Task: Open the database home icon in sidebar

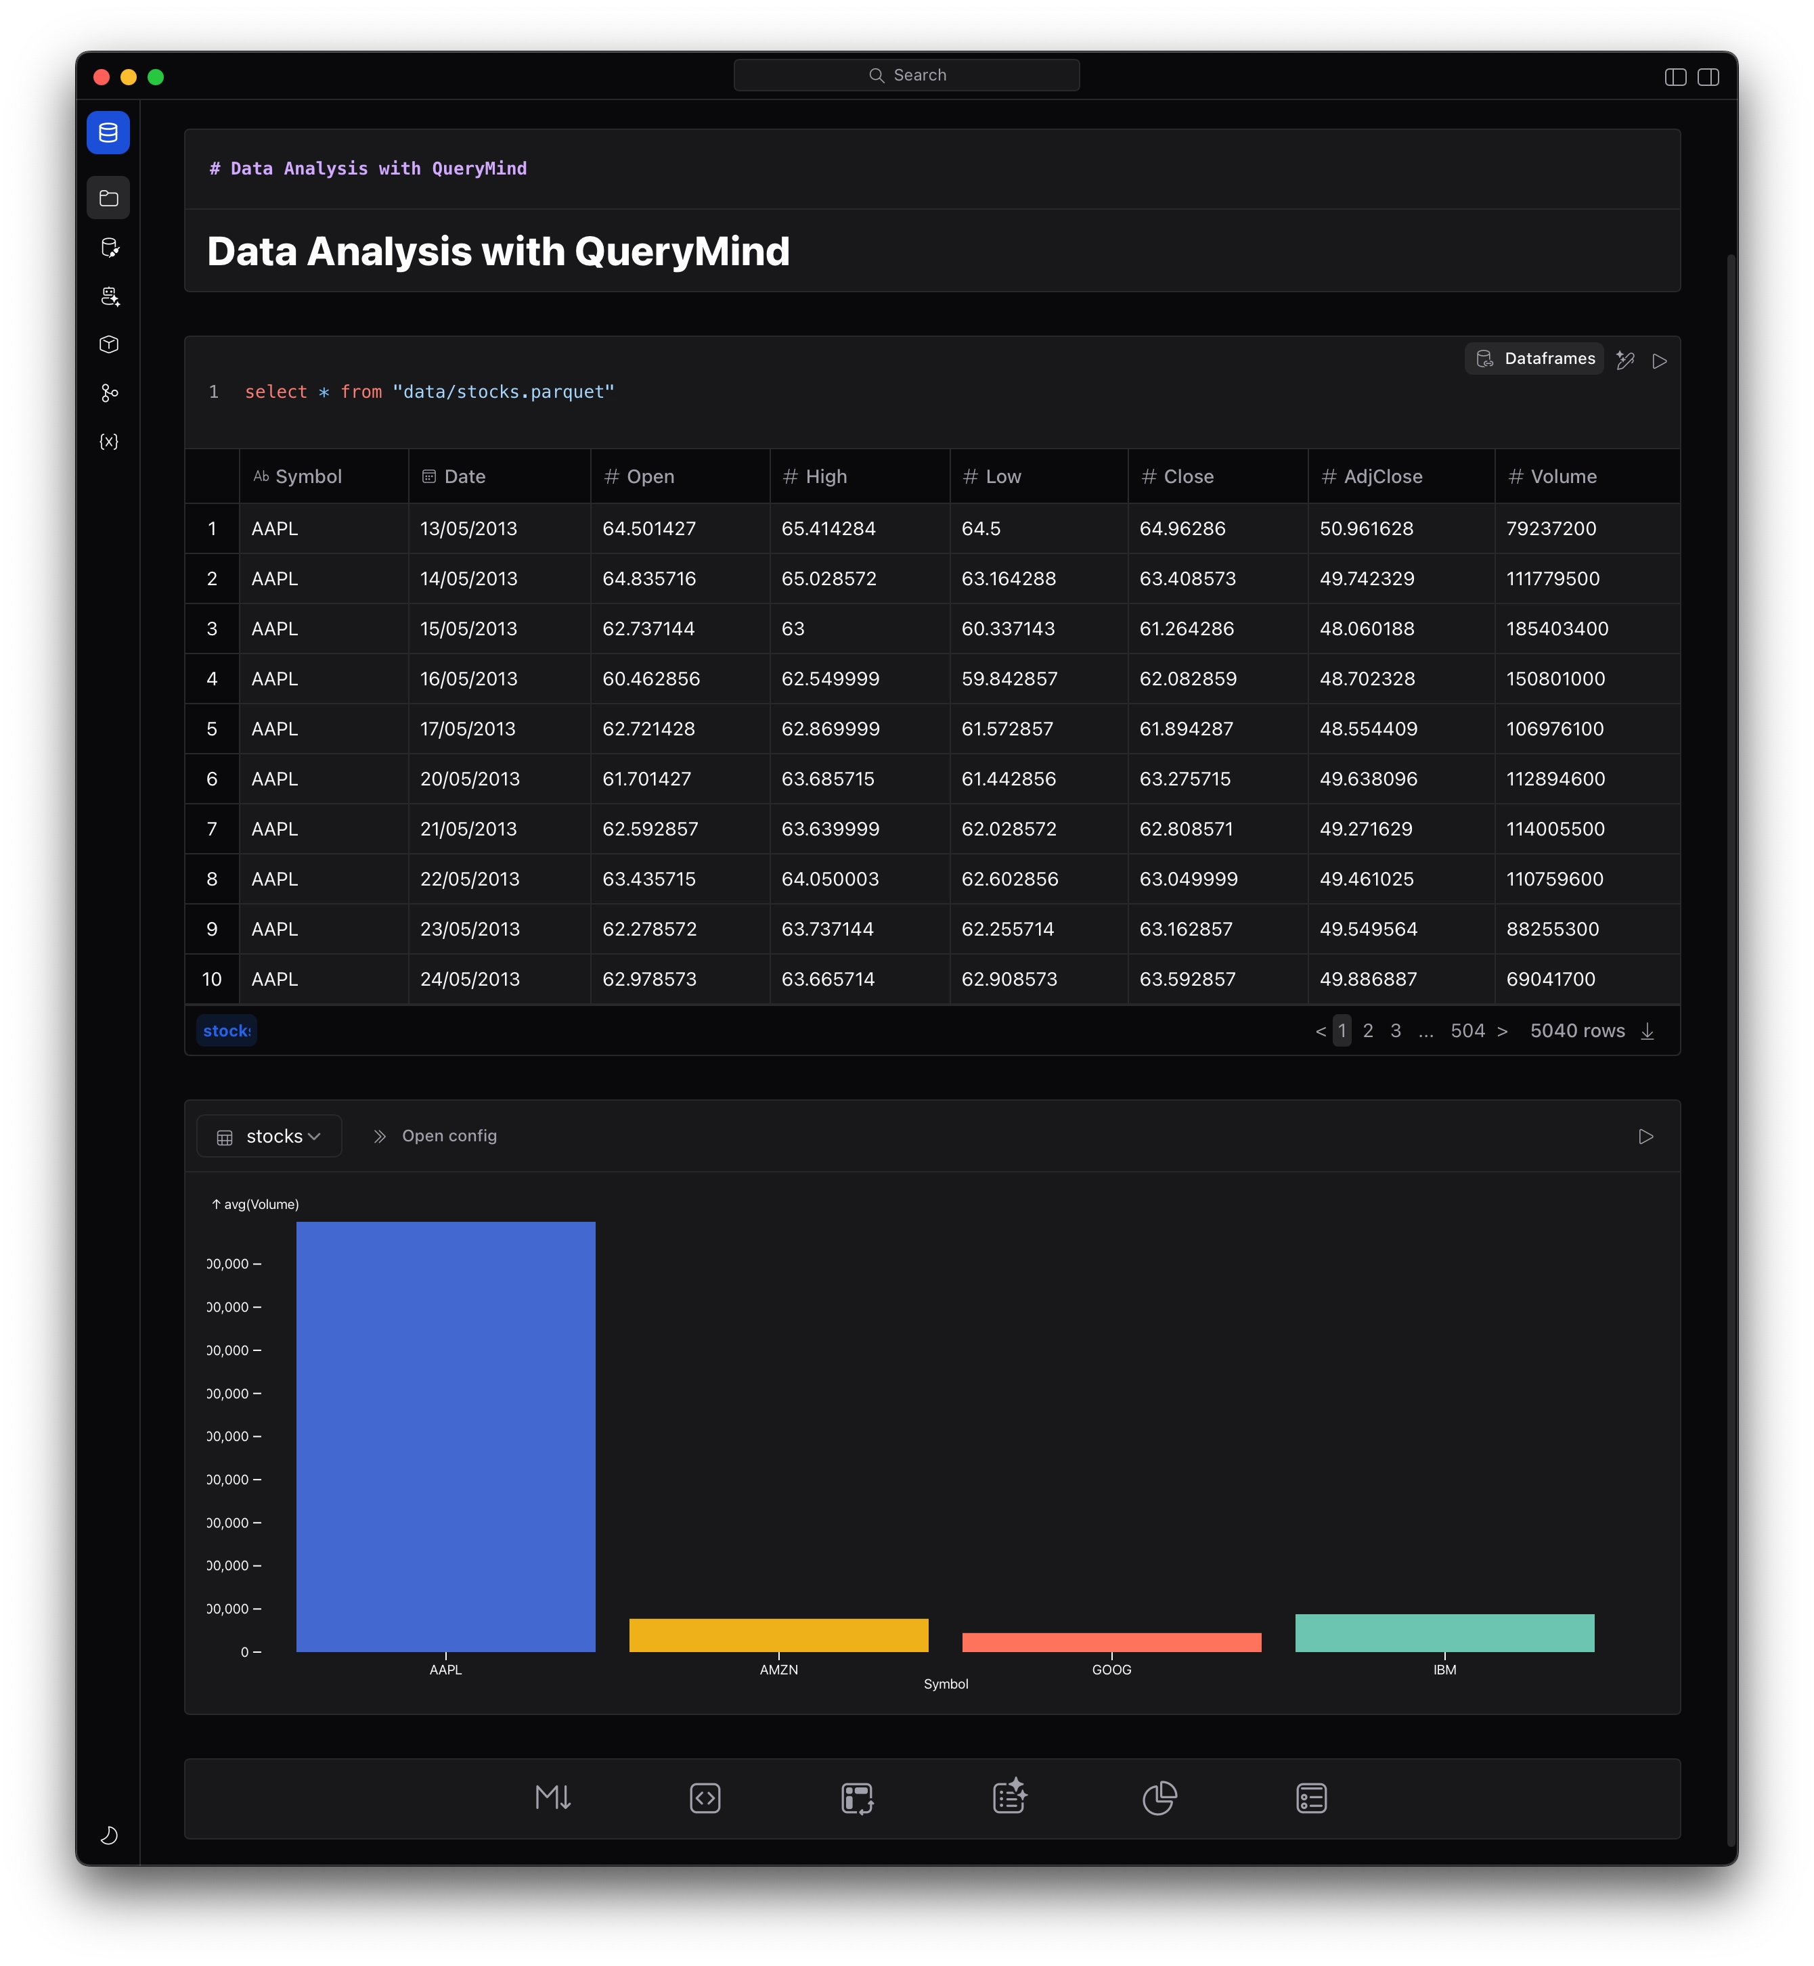Action: pos(108,133)
